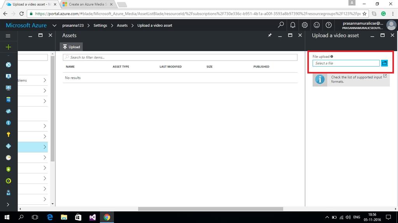Image resolution: width=398 pixels, height=223 pixels.
Task: Click the Upload button in Assets blade
Action: (72, 47)
